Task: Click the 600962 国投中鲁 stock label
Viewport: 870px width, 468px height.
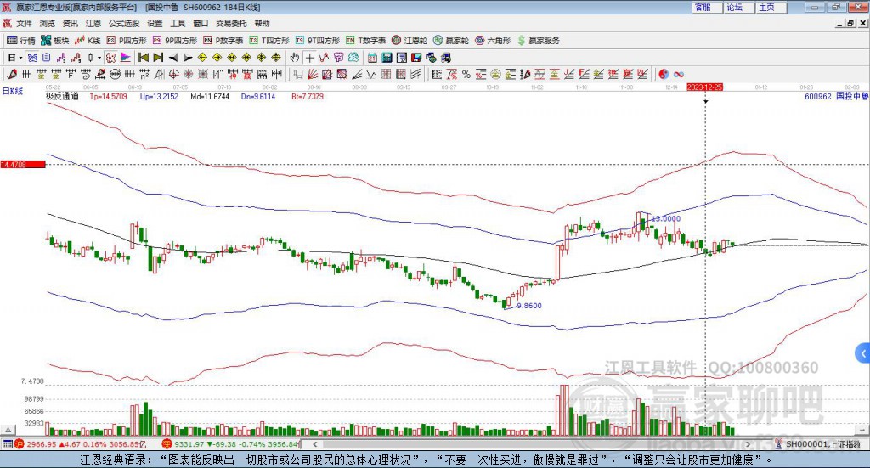Action: click(836, 96)
